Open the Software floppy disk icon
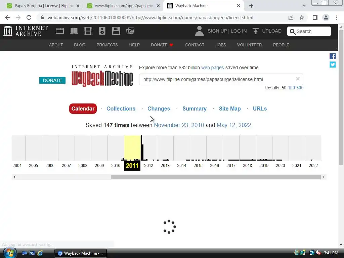This screenshot has height=258, width=344. (116, 31)
